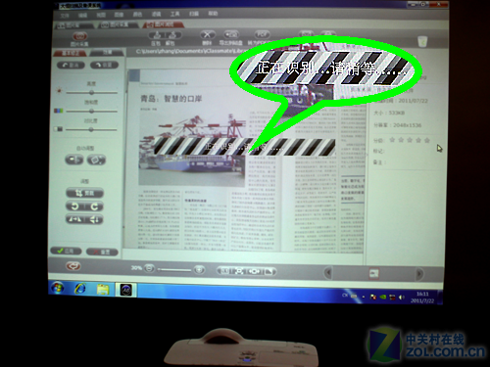Click the red 图片采集 round icon in toolbar
Image resolution: width=490 pixels, height=367 pixels.
(x=80, y=36)
